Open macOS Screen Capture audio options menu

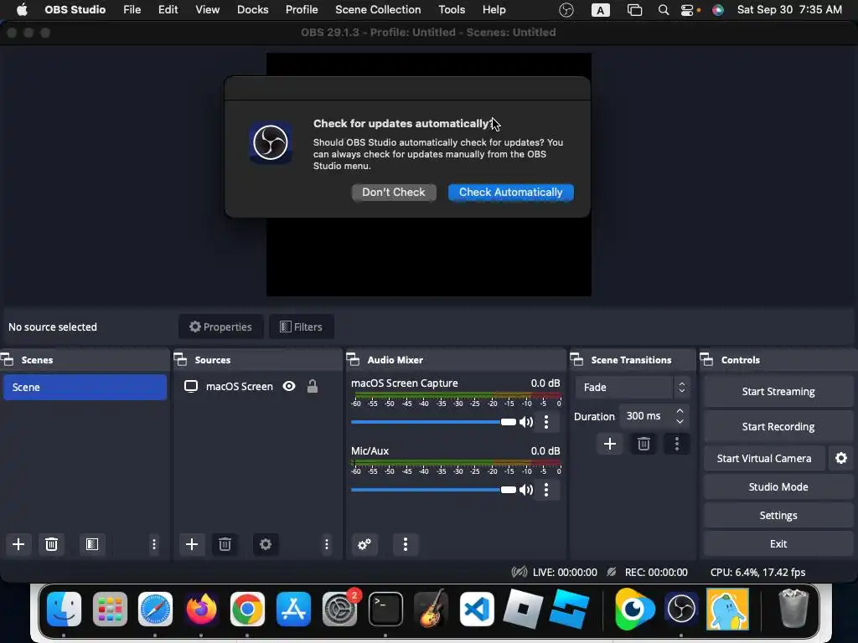click(546, 422)
